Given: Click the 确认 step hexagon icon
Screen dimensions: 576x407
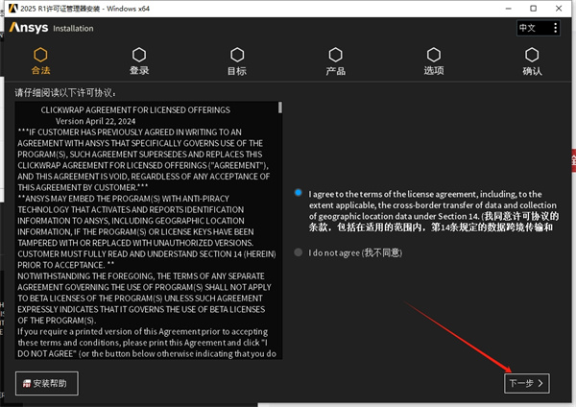Looking at the screenshot, I should [x=532, y=55].
